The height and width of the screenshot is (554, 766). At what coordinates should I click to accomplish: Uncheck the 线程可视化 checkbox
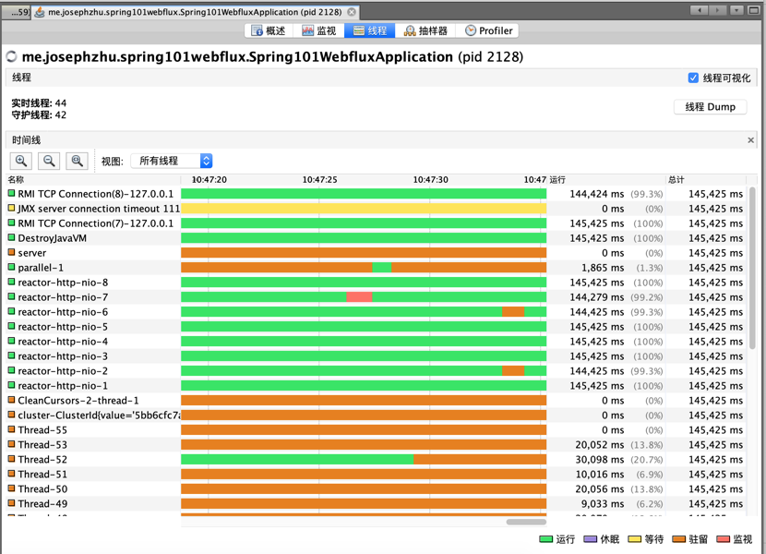[x=693, y=78]
